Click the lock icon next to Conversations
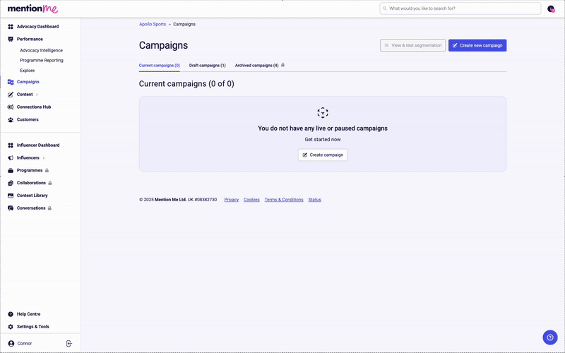The height and width of the screenshot is (353, 565). (x=49, y=208)
